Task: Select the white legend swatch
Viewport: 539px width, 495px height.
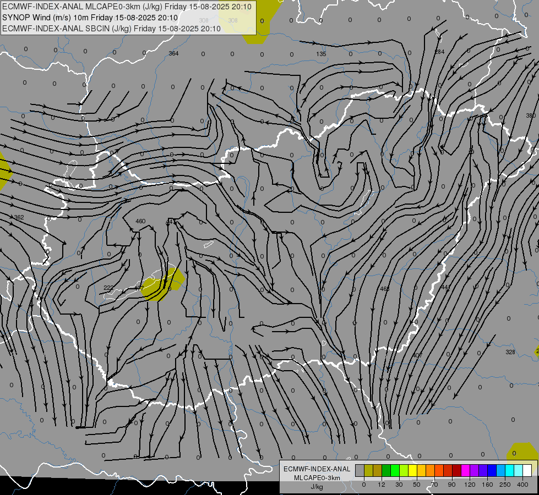Action: pyautogui.click(x=527, y=471)
